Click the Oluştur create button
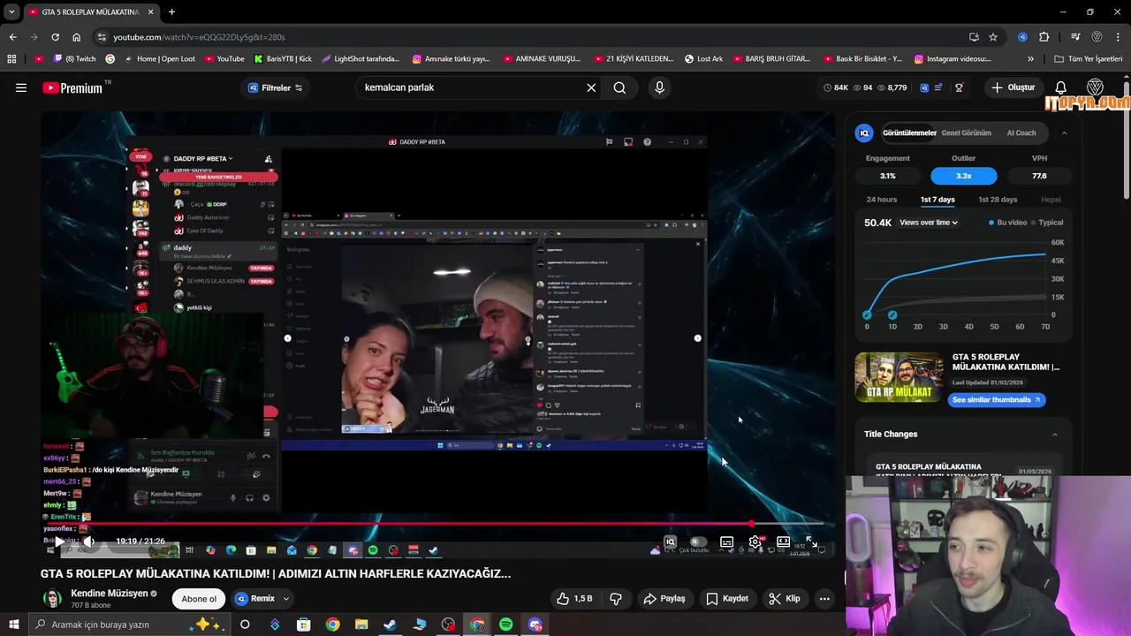Viewport: 1131px width, 636px height. pos(1013,87)
